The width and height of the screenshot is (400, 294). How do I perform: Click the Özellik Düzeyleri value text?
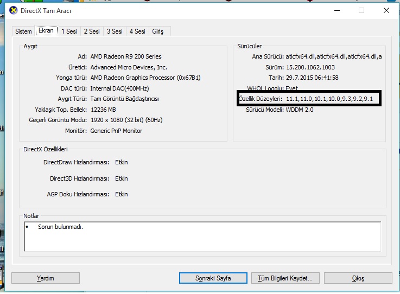tap(329, 99)
